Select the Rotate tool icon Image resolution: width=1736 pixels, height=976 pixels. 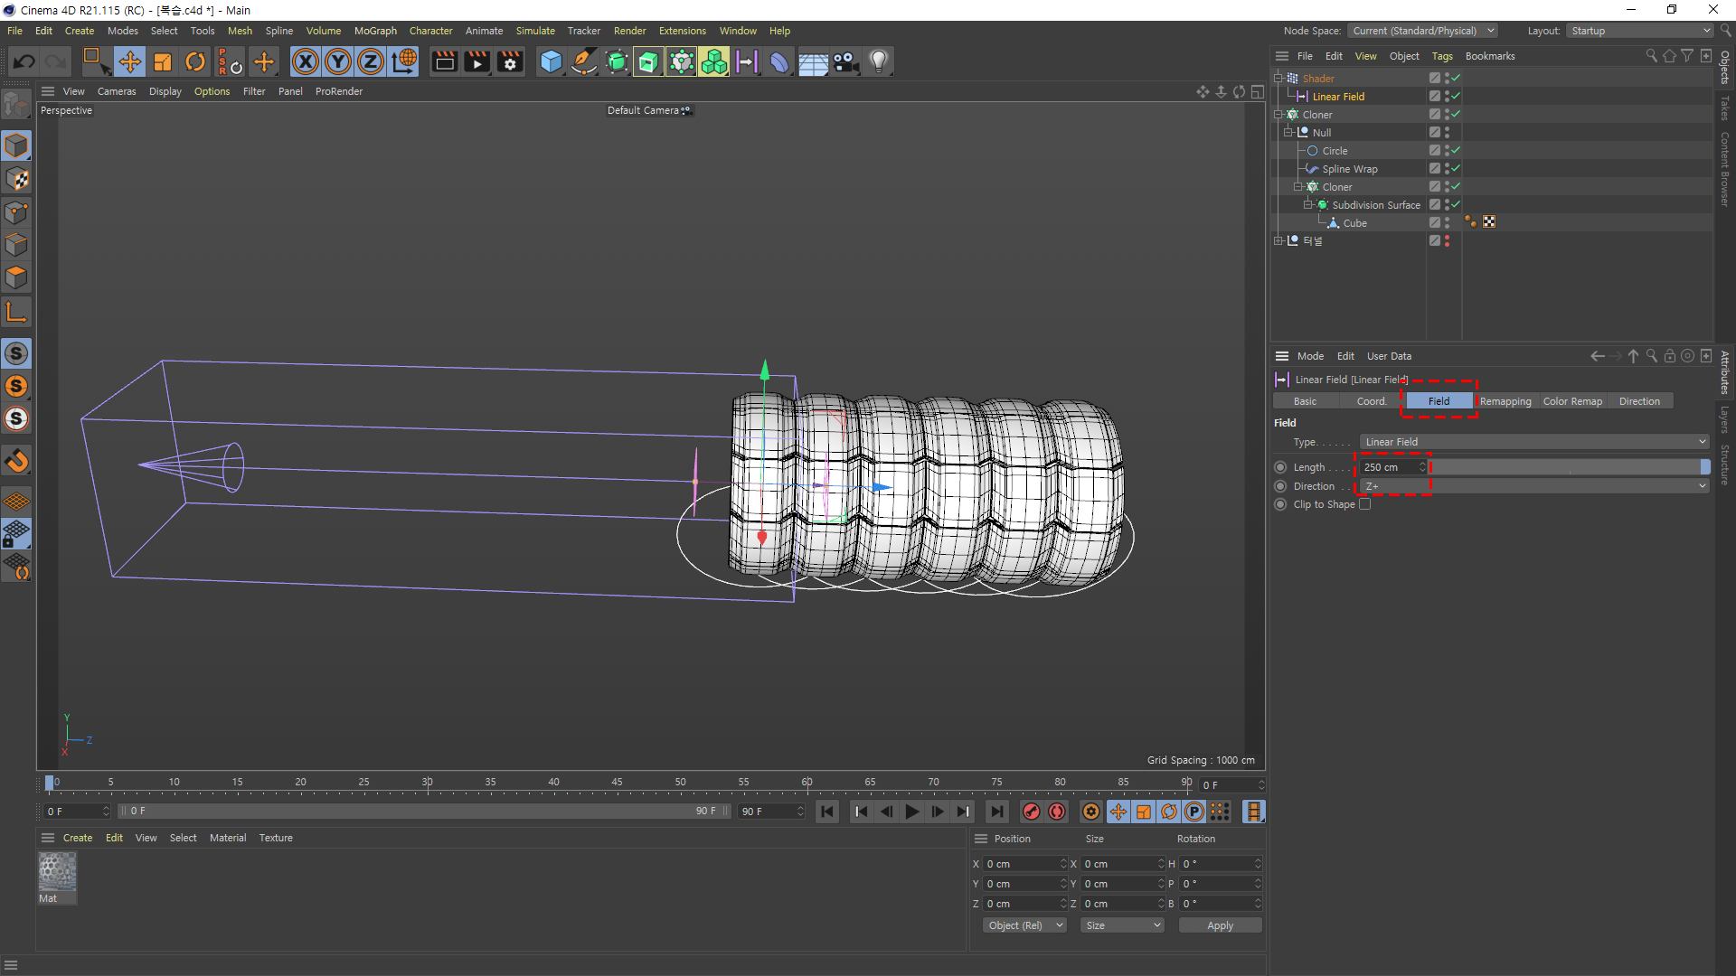click(x=194, y=61)
